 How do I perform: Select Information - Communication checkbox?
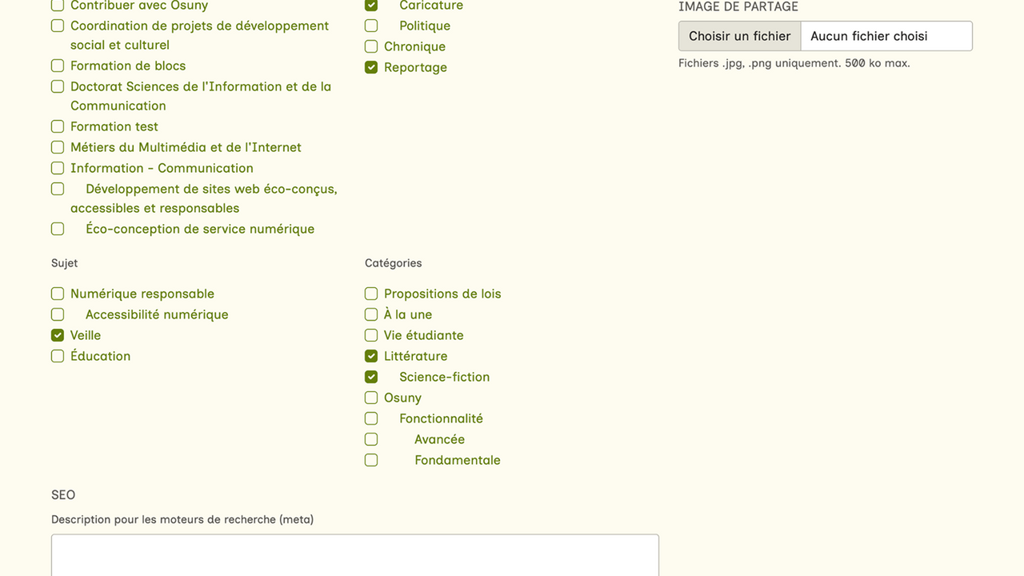58,168
